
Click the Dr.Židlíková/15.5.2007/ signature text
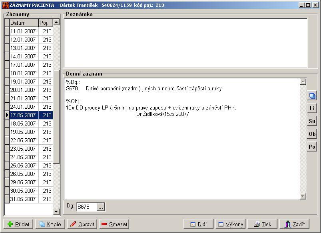(x=162, y=114)
